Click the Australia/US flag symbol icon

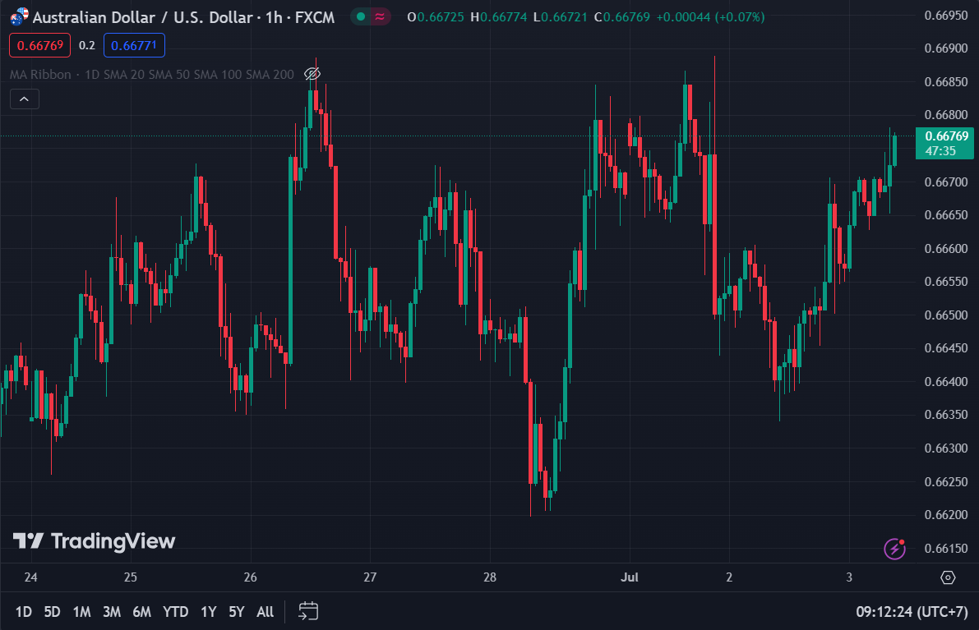point(20,16)
